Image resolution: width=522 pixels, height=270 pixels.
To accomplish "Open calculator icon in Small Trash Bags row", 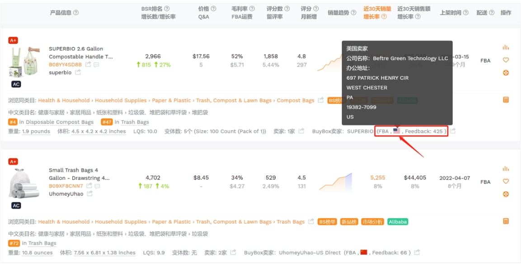I will pyautogui.click(x=505, y=221).
